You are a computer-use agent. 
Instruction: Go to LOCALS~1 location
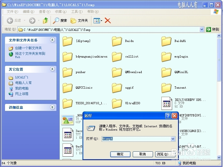(x=22, y=77)
